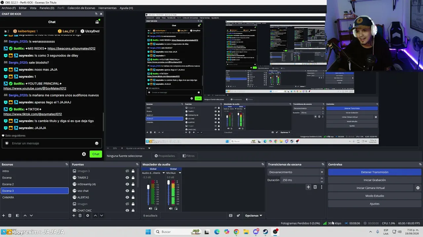Open Discord from the taskbar
Viewport: 423px width, 237px height.
[256, 232]
